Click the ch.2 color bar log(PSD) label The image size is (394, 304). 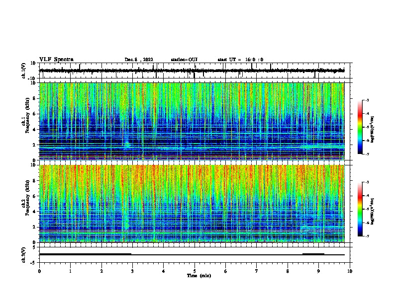(372, 211)
